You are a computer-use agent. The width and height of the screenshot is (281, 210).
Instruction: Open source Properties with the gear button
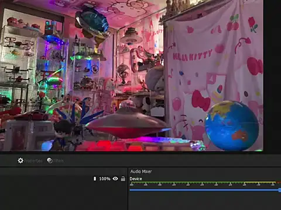(30, 160)
